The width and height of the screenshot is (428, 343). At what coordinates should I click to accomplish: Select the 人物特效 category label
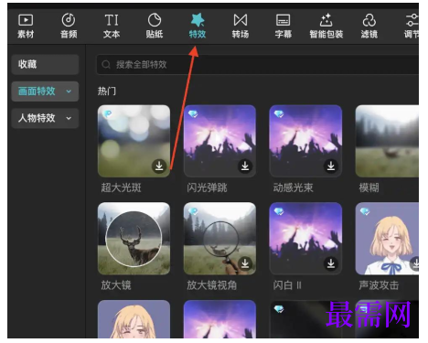tap(37, 118)
